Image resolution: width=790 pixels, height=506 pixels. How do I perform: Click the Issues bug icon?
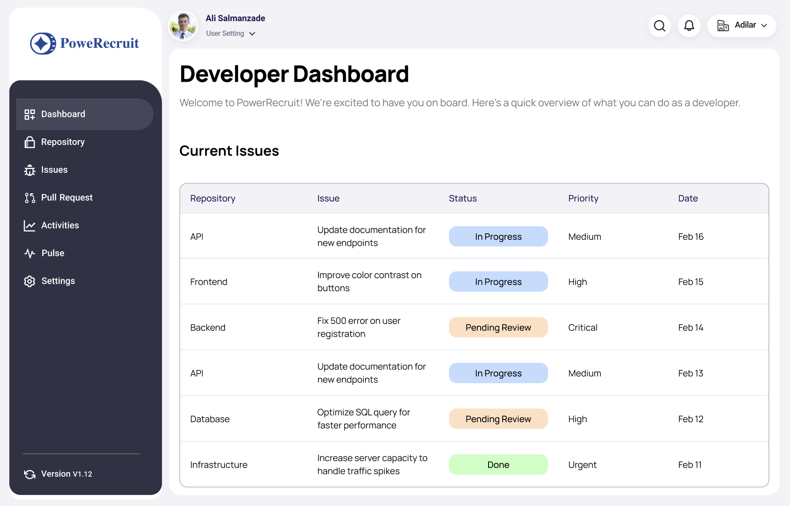point(29,170)
